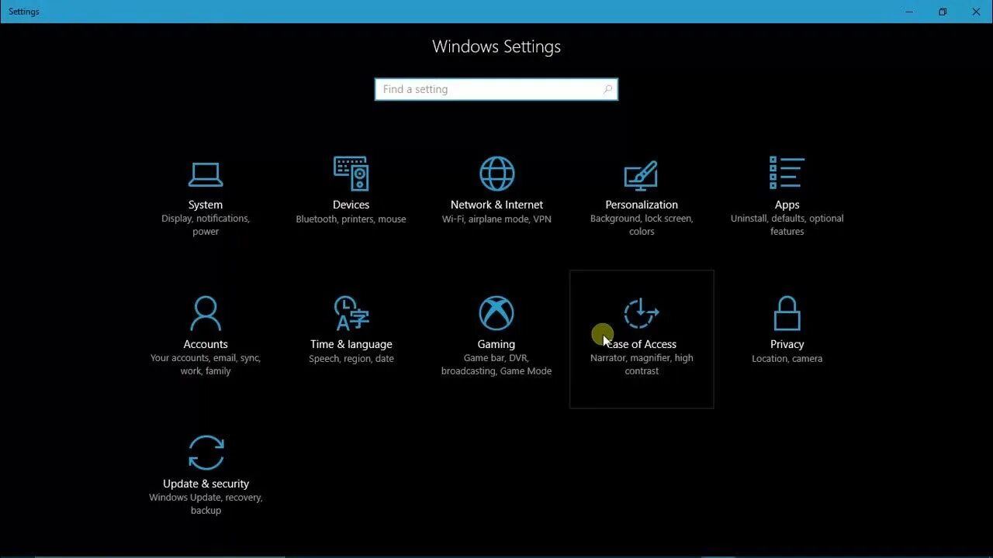Restore down the Settings window
Viewport: 993px width, 558px height.
tap(943, 12)
